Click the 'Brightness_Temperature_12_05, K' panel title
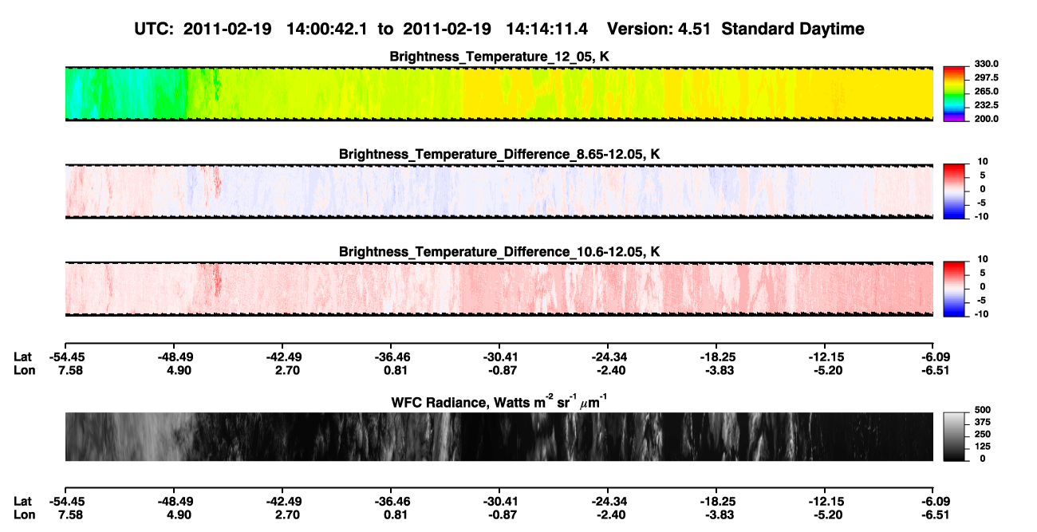The image size is (1037, 532). click(x=499, y=56)
